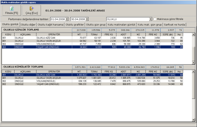
Task: Select OLUKLU AZİZ CAN row in cumulative table
Action: click(x=92, y=75)
